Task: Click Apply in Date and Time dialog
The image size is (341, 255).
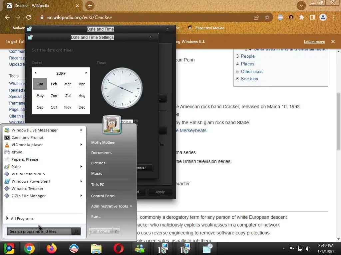Action: click(x=160, y=192)
